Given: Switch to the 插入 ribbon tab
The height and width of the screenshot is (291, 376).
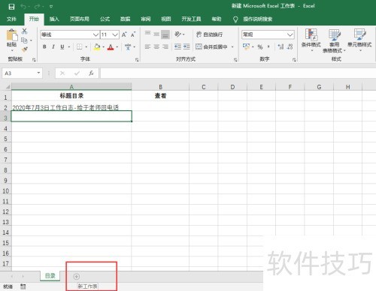Looking at the screenshot, I should click(x=54, y=19).
